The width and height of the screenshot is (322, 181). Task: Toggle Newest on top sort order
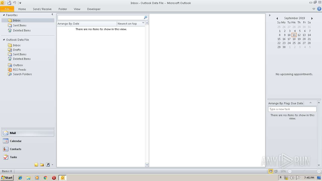coord(131,24)
